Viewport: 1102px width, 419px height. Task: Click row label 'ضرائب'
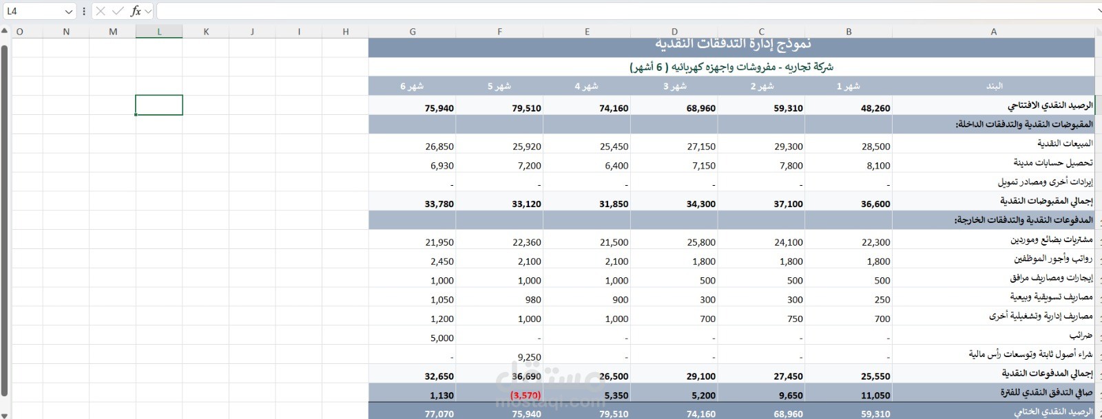[x=1081, y=335]
